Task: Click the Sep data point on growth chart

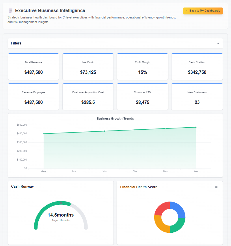Action: (x=74, y=133)
